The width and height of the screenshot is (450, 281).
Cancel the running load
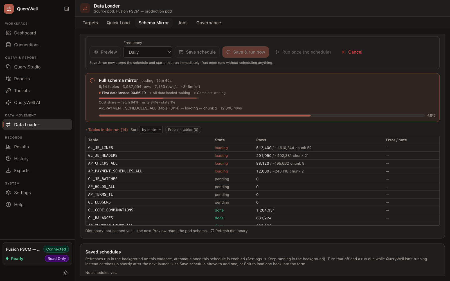tap(352, 52)
